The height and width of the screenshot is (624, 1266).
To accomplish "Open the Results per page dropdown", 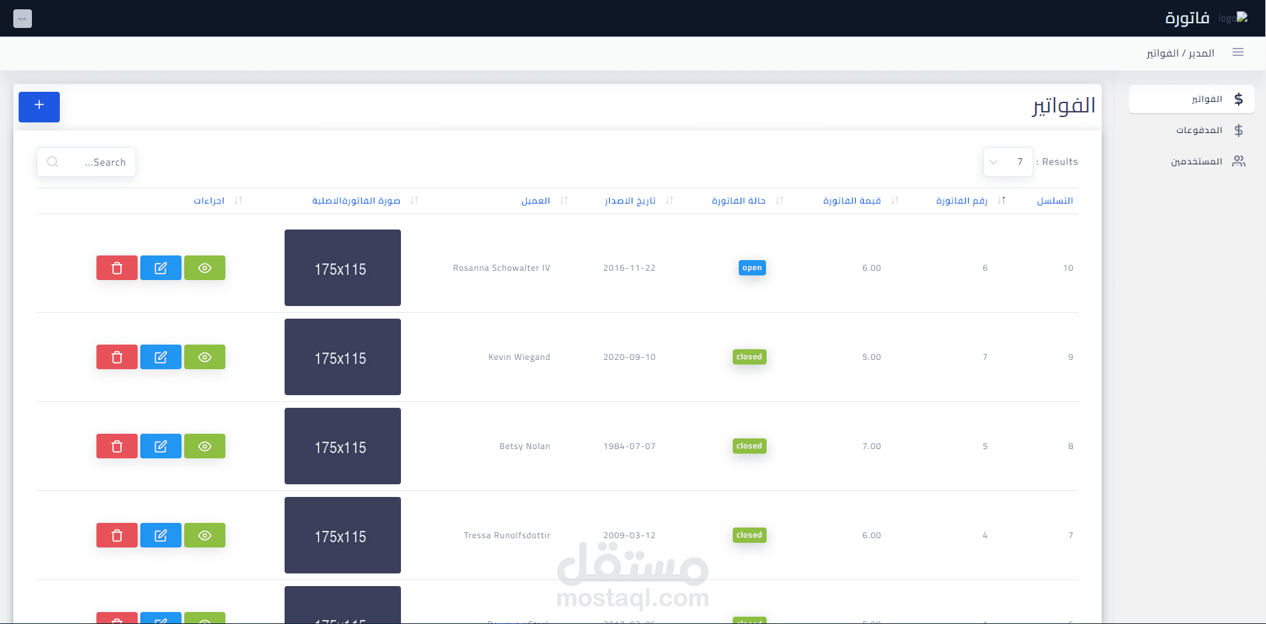I will click(x=1008, y=162).
